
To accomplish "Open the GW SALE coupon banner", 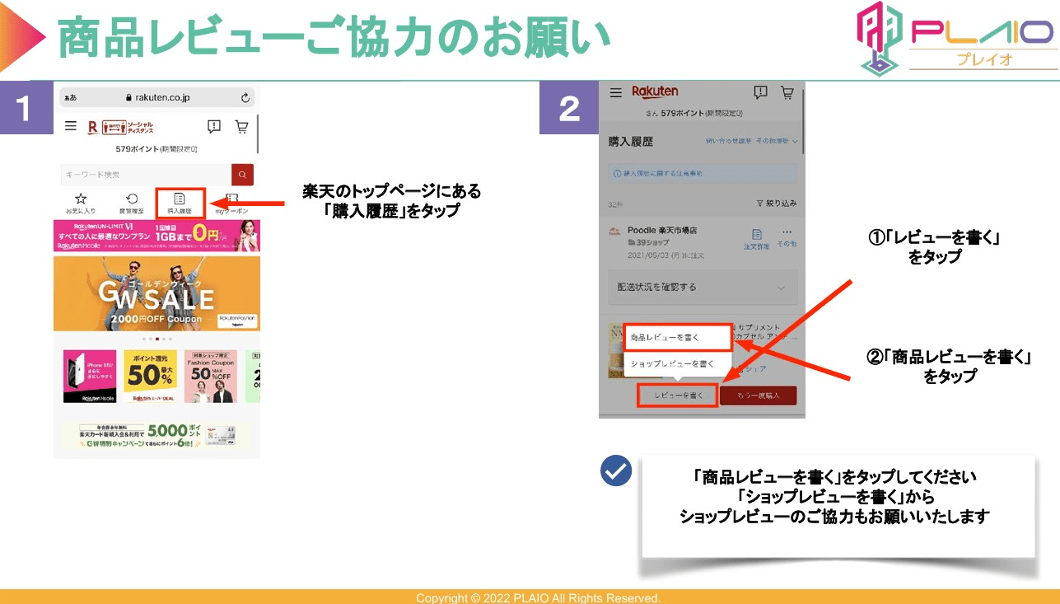I will 156,293.
